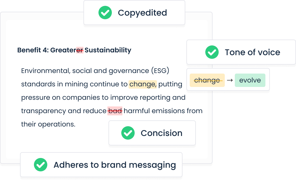Click the Benefit 4 Greater Sustainability heading

74,50
